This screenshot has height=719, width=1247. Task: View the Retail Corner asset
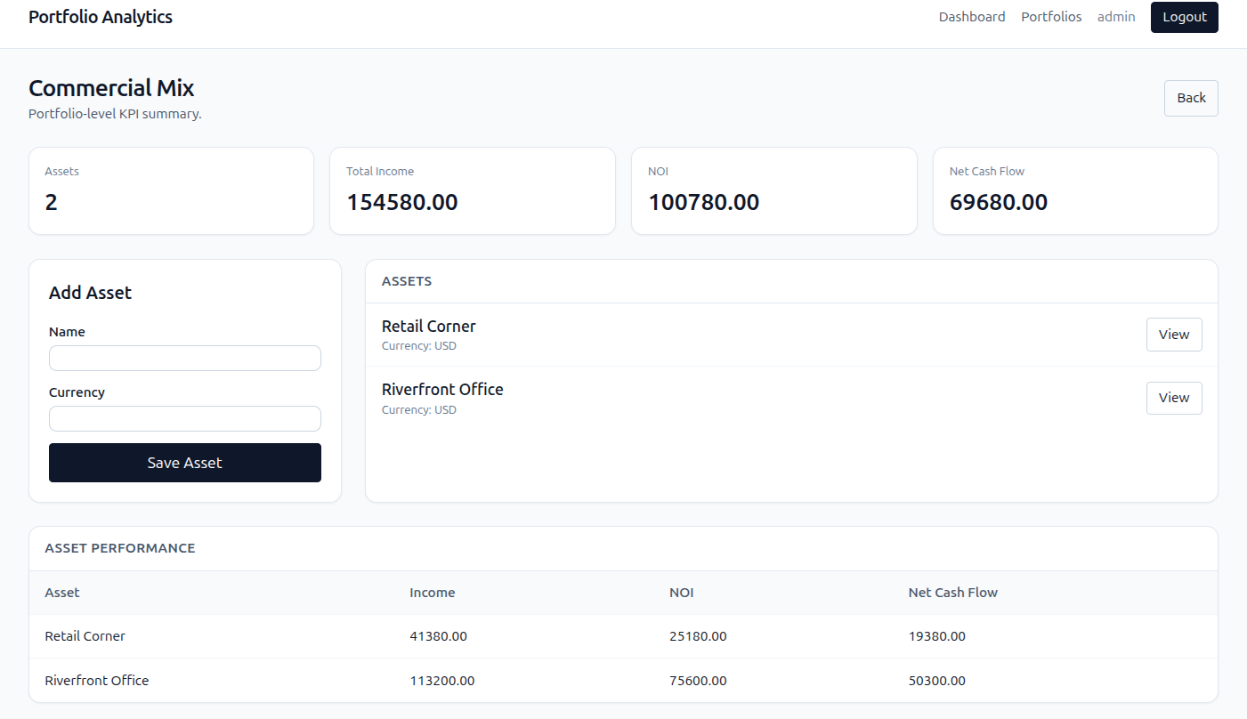pyautogui.click(x=1174, y=335)
